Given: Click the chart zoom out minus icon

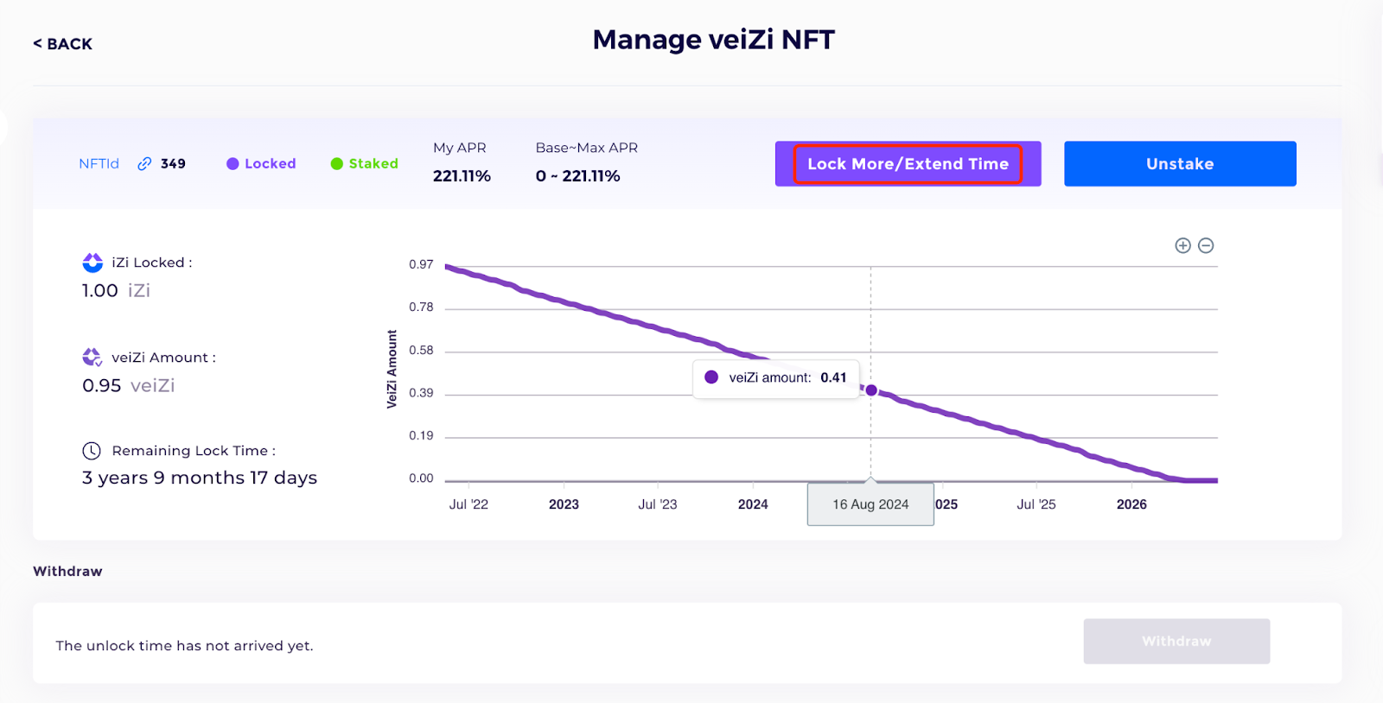Looking at the screenshot, I should pyautogui.click(x=1206, y=246).
